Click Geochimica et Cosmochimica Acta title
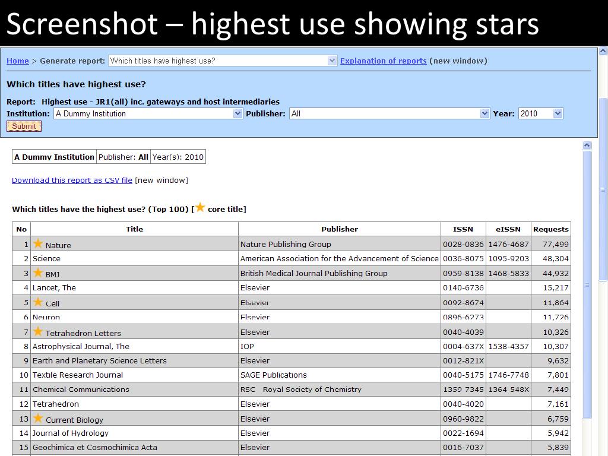608x456 pixels. click(95, 448)
